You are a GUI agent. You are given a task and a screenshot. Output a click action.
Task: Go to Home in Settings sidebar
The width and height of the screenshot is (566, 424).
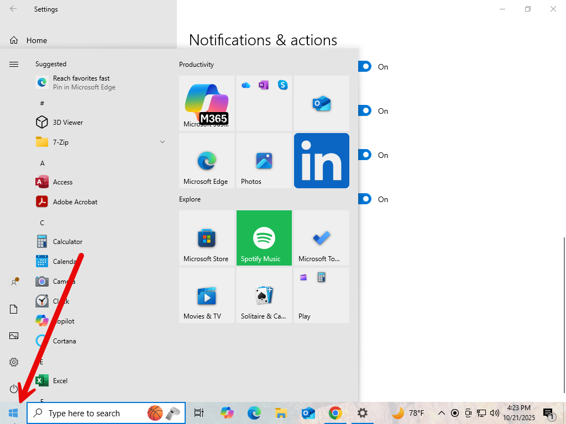tap(36, 40)
